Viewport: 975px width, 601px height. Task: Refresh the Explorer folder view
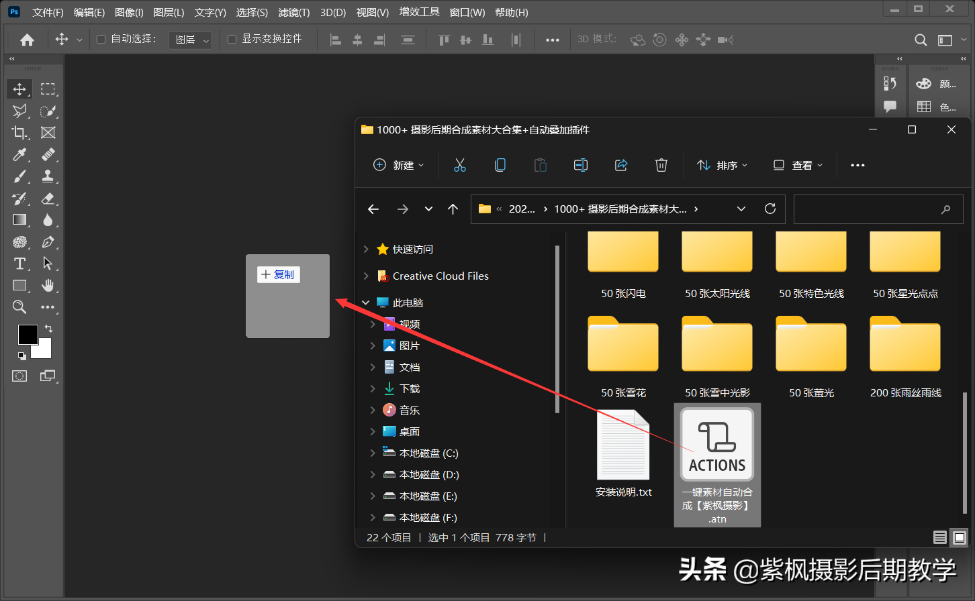[x=770, y=209]
